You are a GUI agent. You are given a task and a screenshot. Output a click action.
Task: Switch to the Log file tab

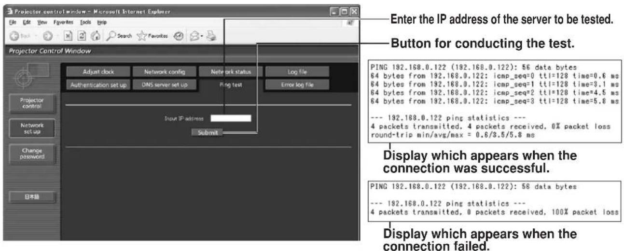point(297,72)
